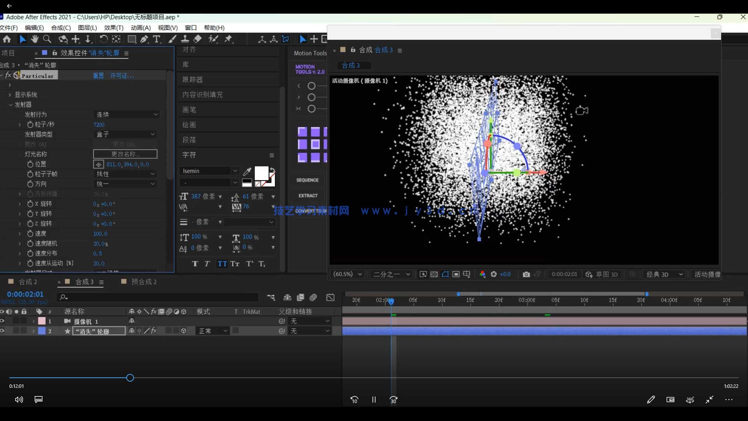Image resolution: width=748 pixels, height=421 pixels.
Task: Open the 效果(T) menu
Action: point(113,28)
